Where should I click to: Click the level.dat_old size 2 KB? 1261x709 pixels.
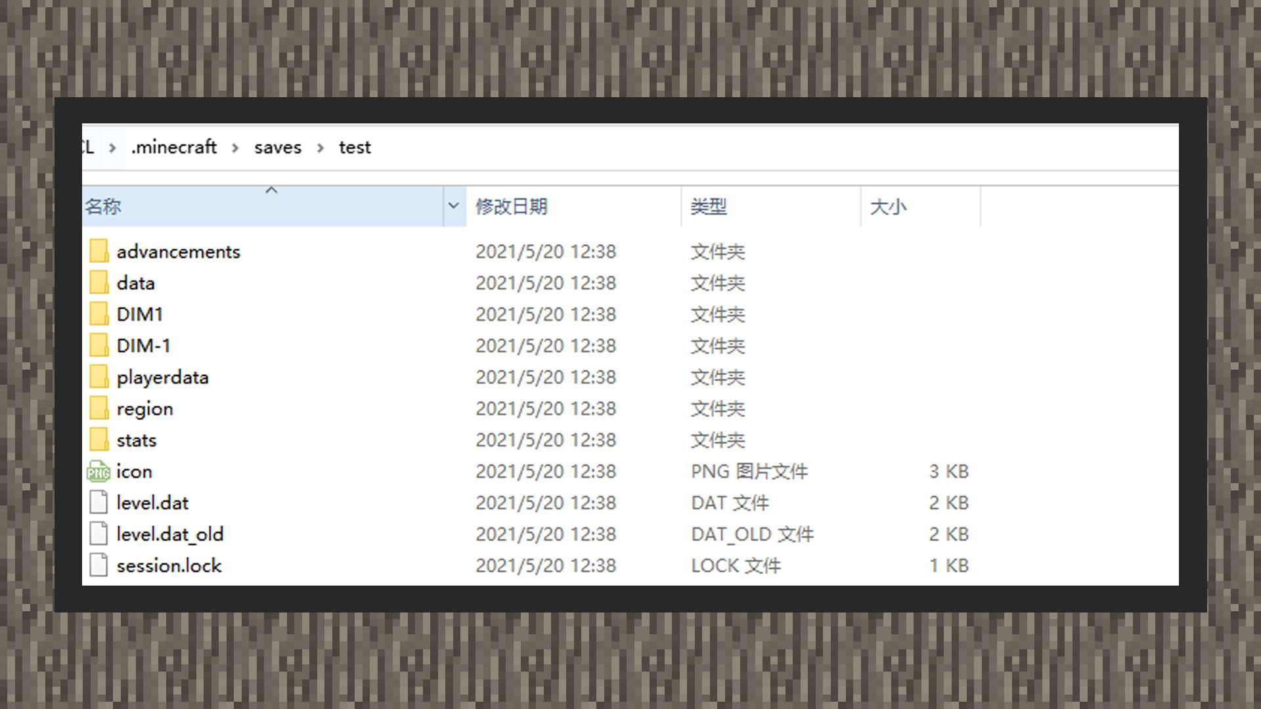949,534
